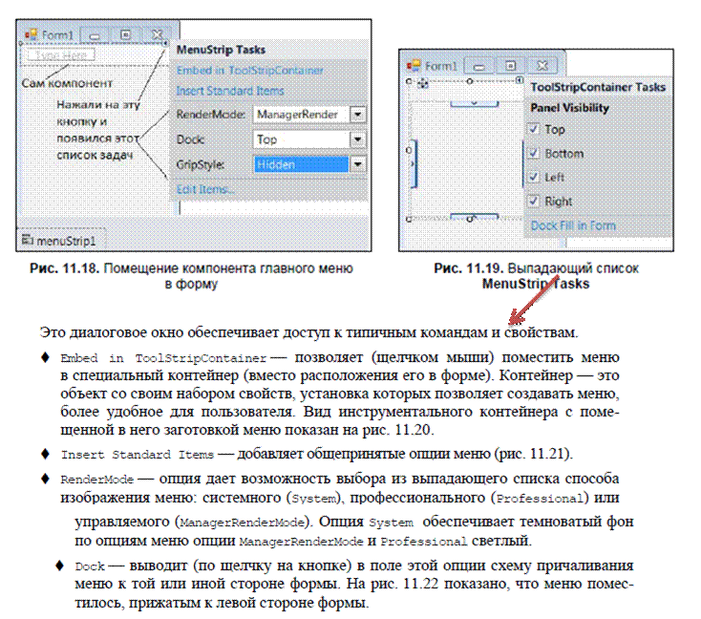
Task: Click the left panel expand tab in ToolStripContainer
Action: pyautogui.click(x=414, y=163)
